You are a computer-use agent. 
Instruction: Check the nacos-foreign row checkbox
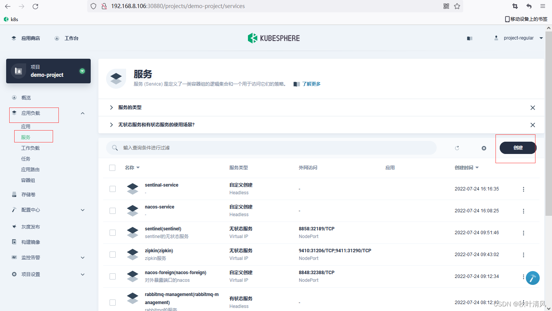coord(113,276)
